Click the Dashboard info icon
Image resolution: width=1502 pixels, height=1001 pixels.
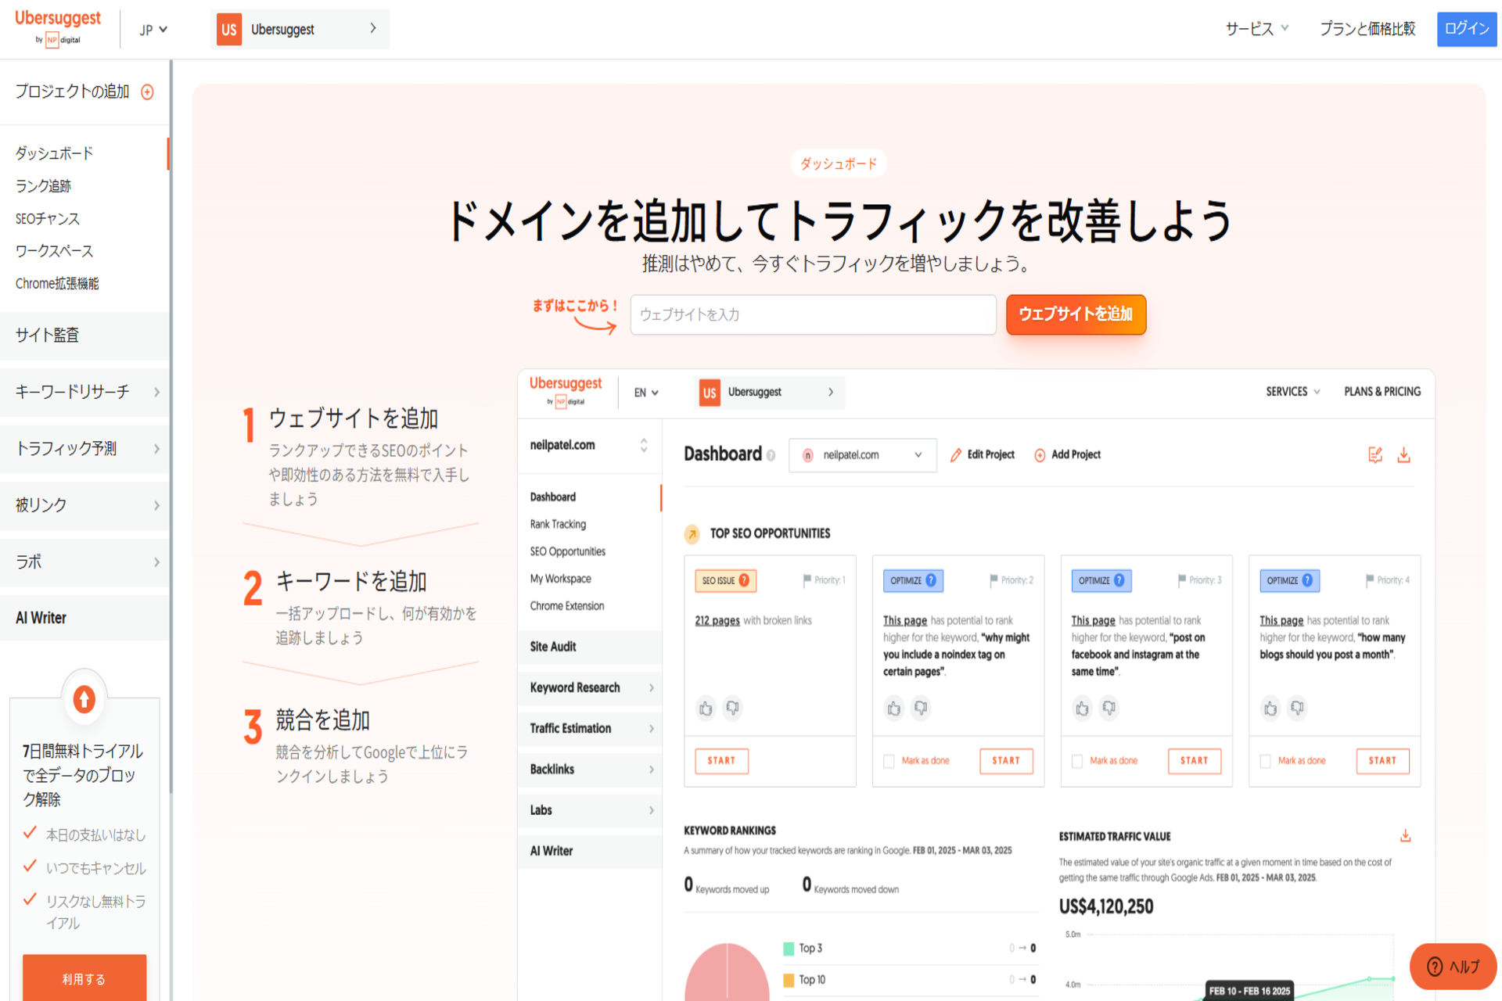click(771, 455)
